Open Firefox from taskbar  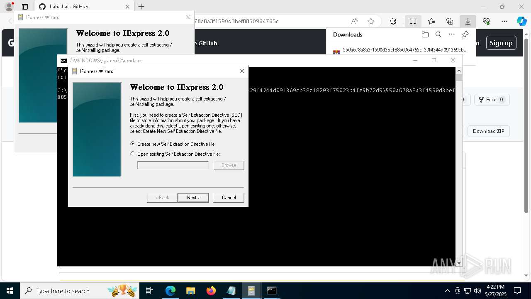coord(211,291)
